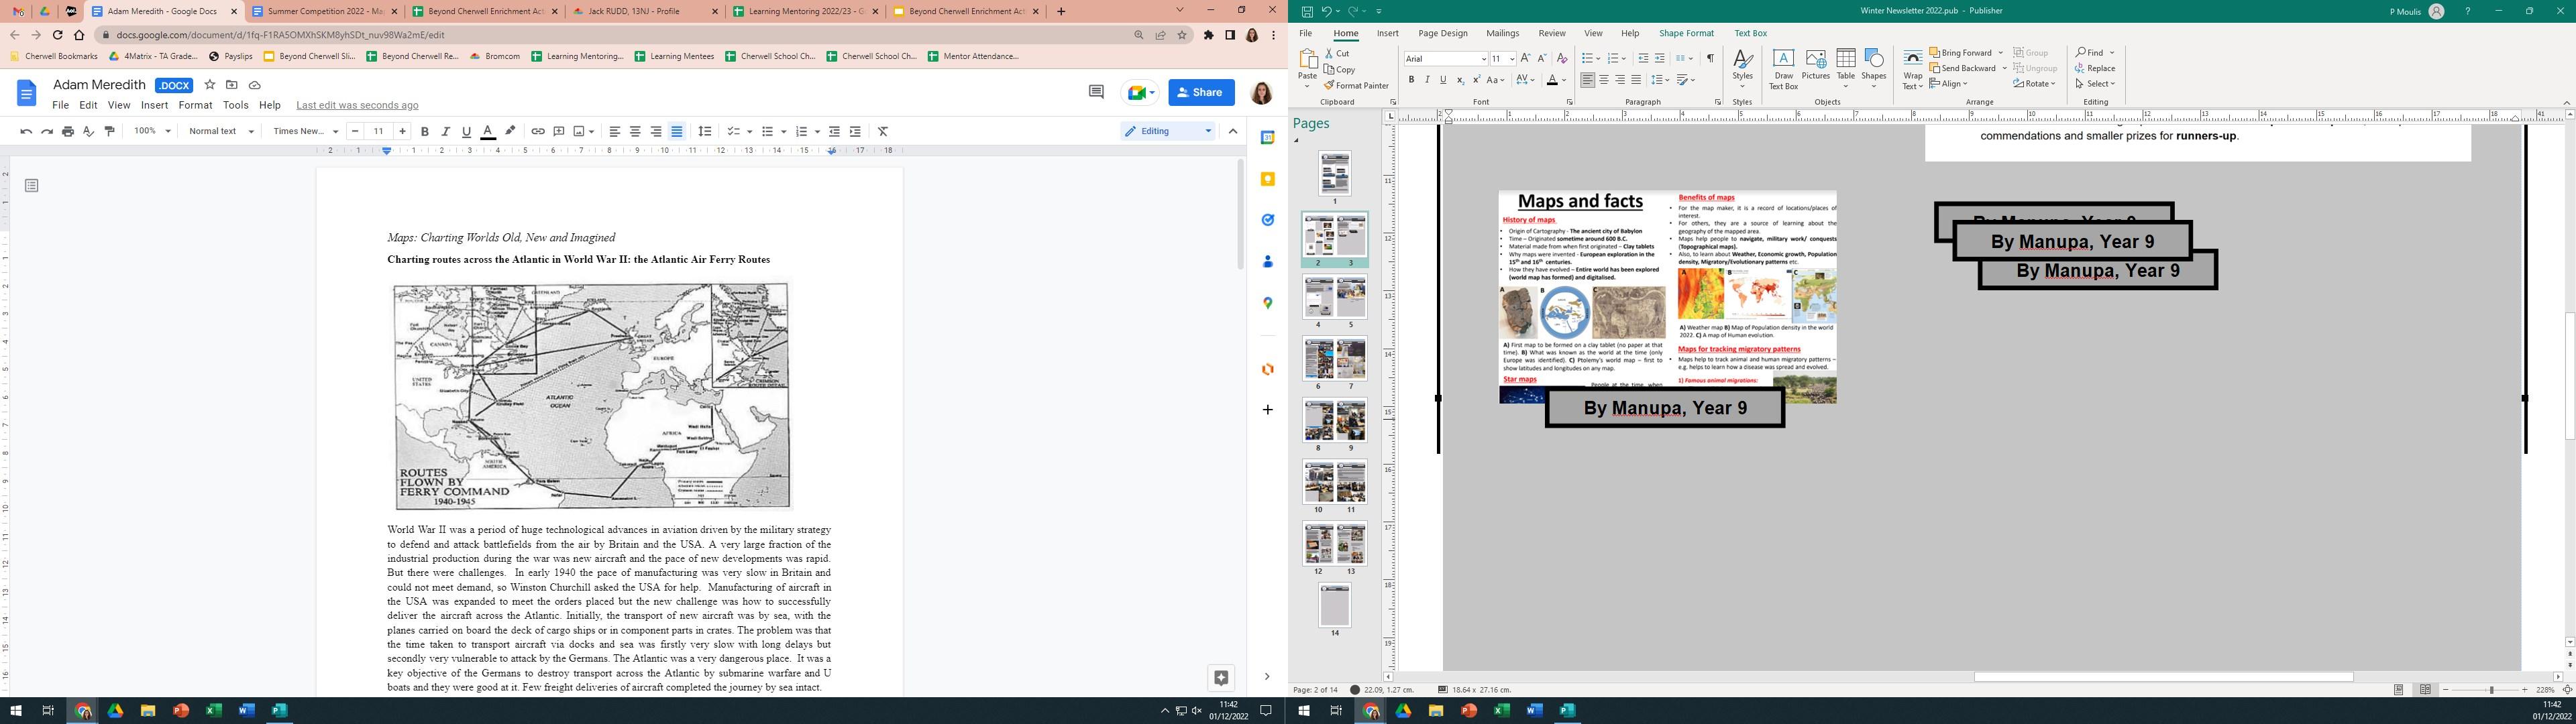Image resolution: width=2576 pixels, height=724 pixels.
Task: Open the Pictures insert tool
Action: (x=1815, y=65)
